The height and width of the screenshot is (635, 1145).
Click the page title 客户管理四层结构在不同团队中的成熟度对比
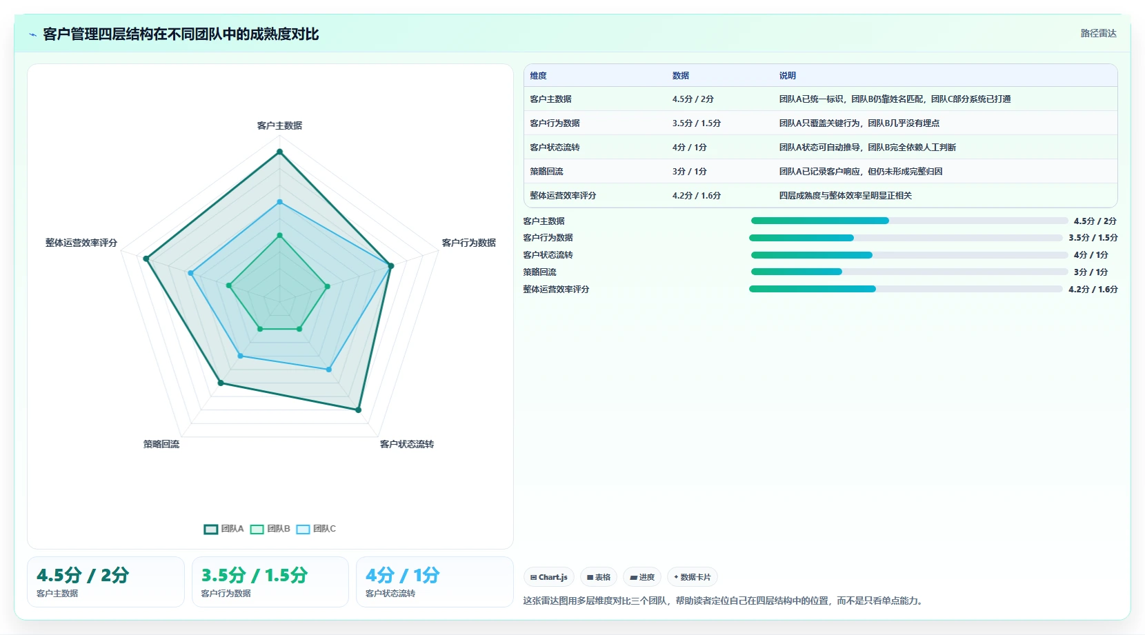point(181,34)
